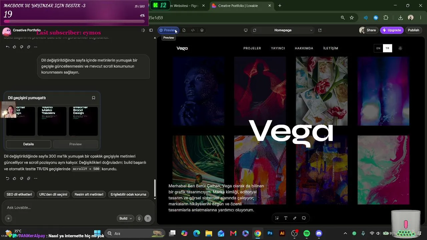The image size is (427, 240).
Task: Open Preview of the change card
Action: [75, 144]
